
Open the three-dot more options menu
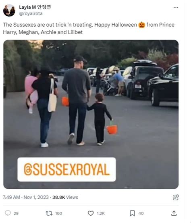pos(176,7)
